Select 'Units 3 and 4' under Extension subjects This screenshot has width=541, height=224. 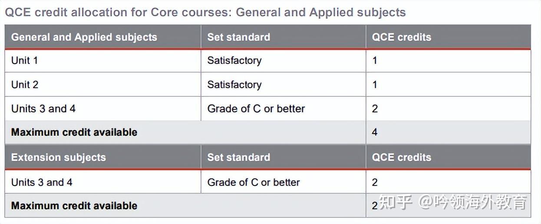click(x=42, y=182)
